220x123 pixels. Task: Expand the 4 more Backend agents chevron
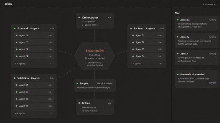pyautogui.click(x=161, y=64)
